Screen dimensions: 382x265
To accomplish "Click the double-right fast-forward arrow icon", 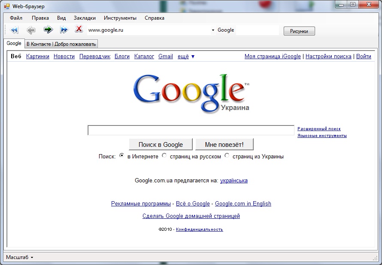I will [x=64, y=30].
